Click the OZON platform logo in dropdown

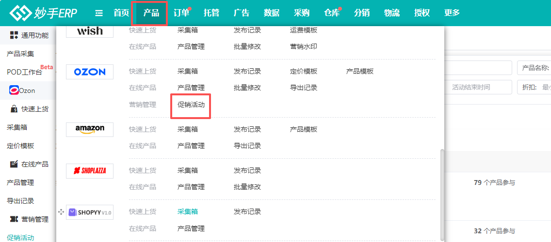[90, 72]
